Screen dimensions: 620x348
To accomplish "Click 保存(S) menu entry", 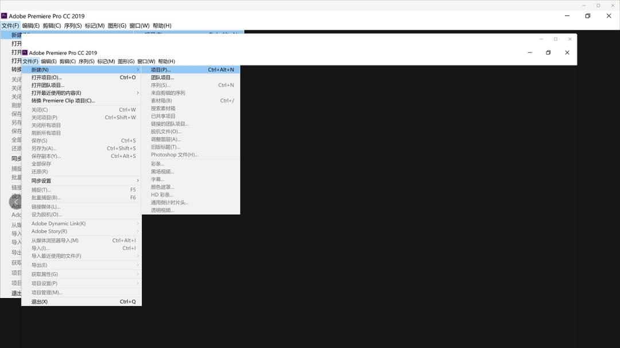I will tap(82, 140).
